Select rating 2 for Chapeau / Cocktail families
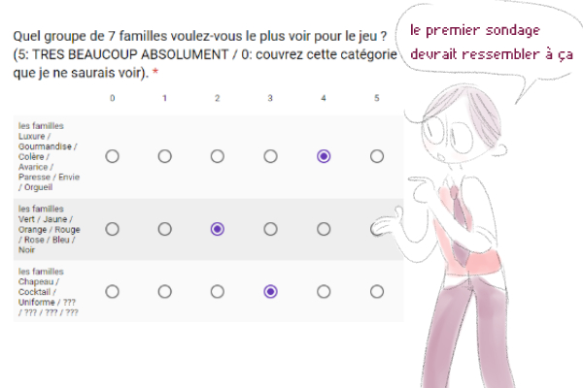 [x=218, y=291]
